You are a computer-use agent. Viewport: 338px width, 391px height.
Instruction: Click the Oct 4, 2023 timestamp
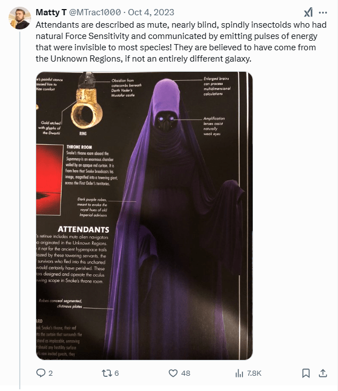[151, 12]
